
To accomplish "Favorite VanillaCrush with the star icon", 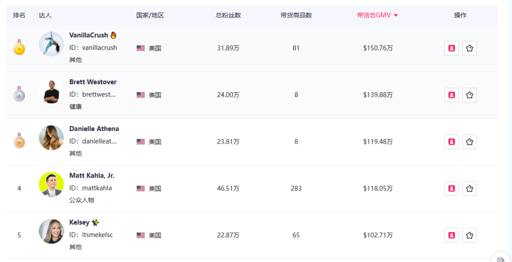I will 469,48.
